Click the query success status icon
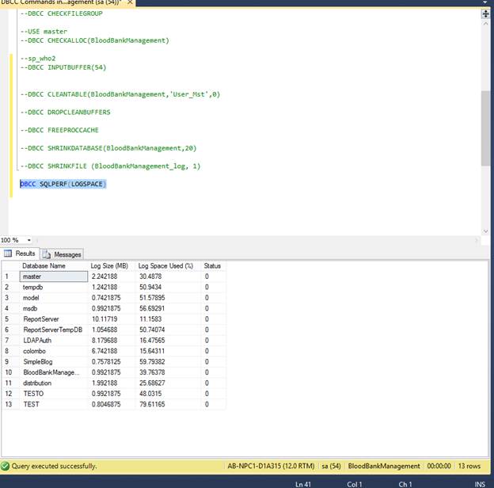This screenshot has width=494, height=488. tap(5, 466)
